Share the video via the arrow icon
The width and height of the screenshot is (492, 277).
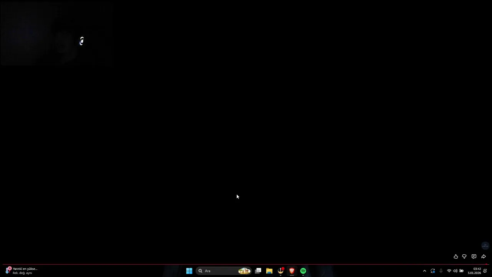tap(484, 257)
